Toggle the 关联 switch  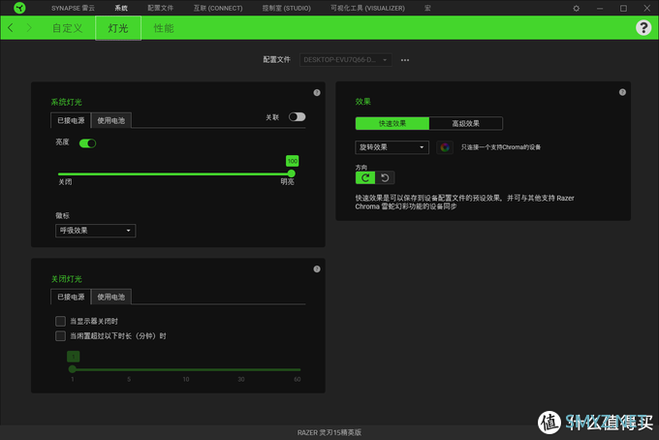(x=298, y=117)
